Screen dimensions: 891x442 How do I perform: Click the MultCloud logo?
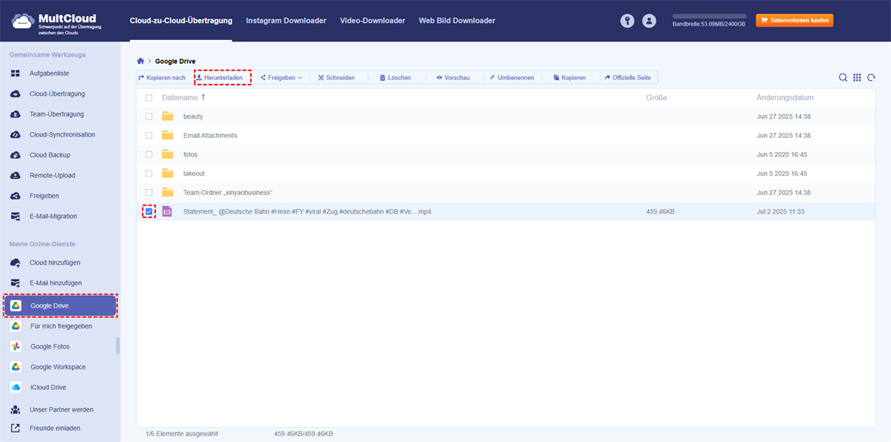(57, 22)
